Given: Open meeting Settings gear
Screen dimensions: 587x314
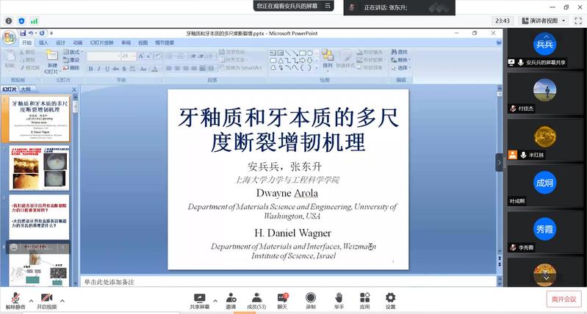Looking at the screenshot, I should click(390, 298).
